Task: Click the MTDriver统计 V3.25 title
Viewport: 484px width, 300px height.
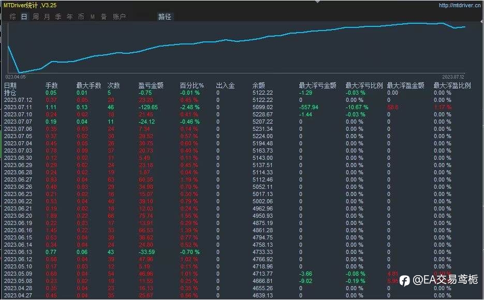Action: [30, 5]
